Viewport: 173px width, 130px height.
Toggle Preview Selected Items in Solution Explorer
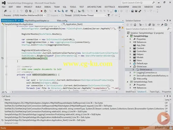click(x=166, y=25)
